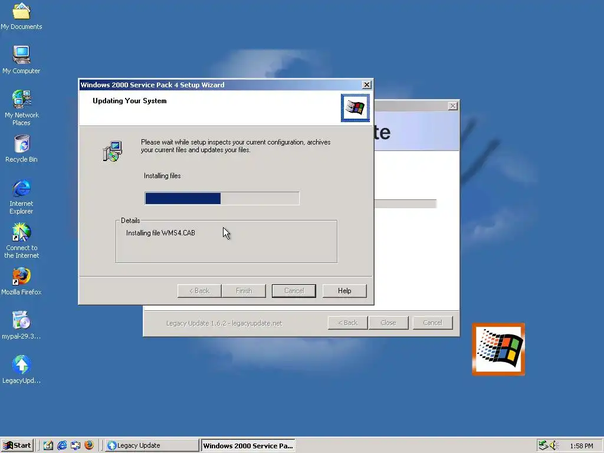Screen dimensions: 604x453
Task: Select Connect to the Internet shortcut
Action: (22, 241)
